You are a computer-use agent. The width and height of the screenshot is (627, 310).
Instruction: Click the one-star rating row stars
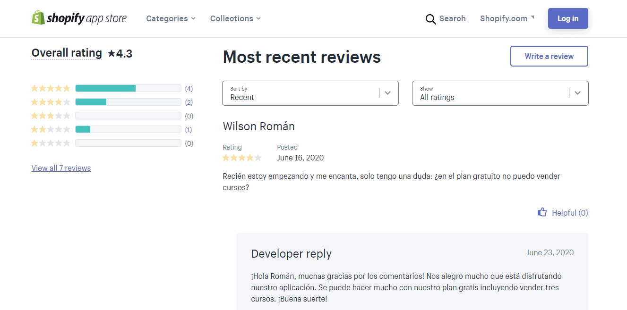click(x=51, y=143)
